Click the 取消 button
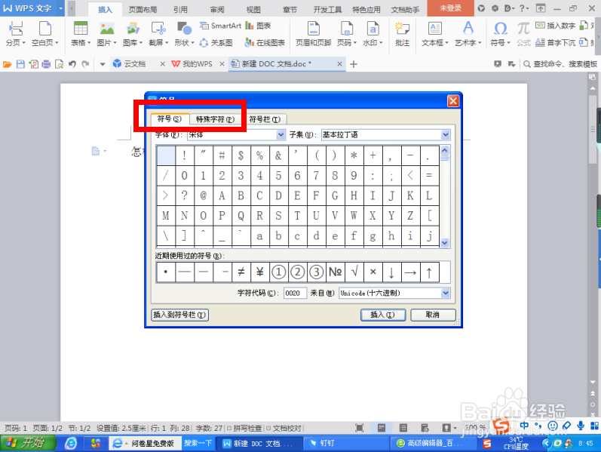Image resolution: width=601 pixels, height=452 pixels. click(x=433, y=315)
